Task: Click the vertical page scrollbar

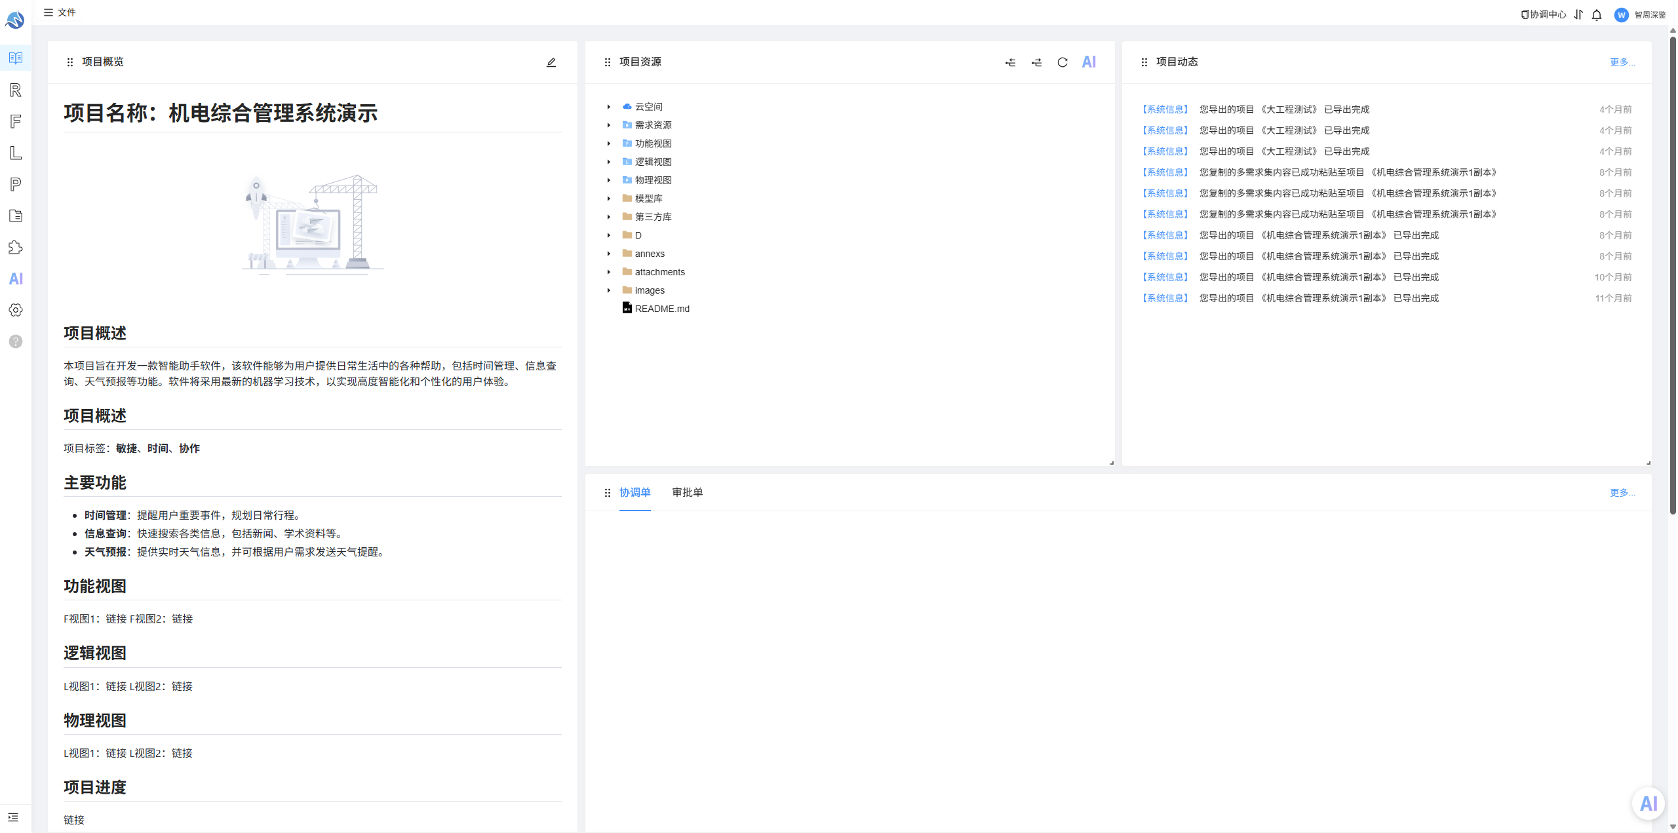Action: tap(1673, 275)
